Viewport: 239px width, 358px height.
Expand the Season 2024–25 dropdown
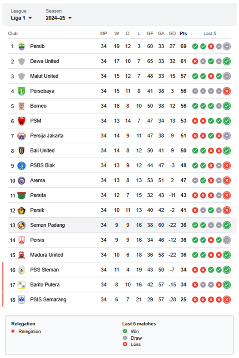point(58,18)
